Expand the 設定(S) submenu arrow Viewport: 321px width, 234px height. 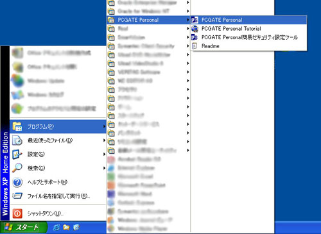(104, 154)
